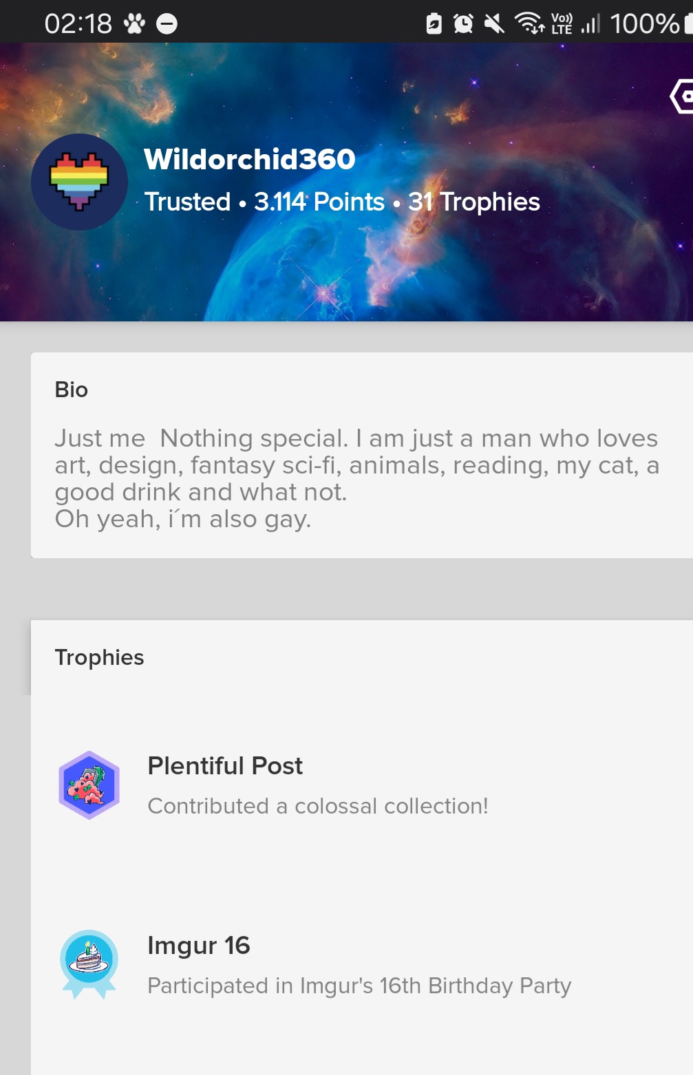Select the Imgur 16 trophy title
This screenshot has height=1075, width=693.
[198, 946]
